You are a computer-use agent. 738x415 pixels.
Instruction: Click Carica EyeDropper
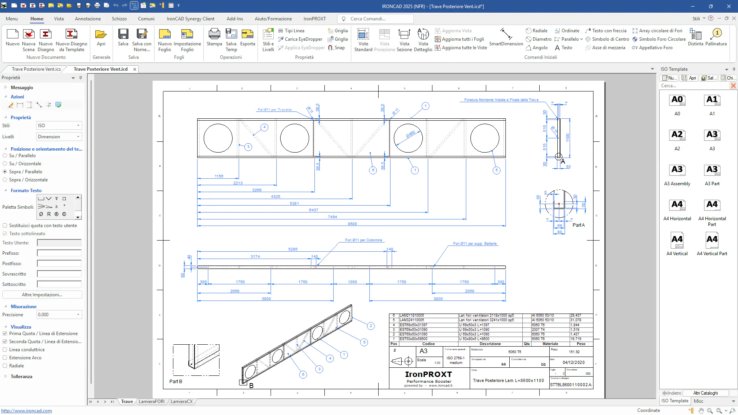pos(300,39)
